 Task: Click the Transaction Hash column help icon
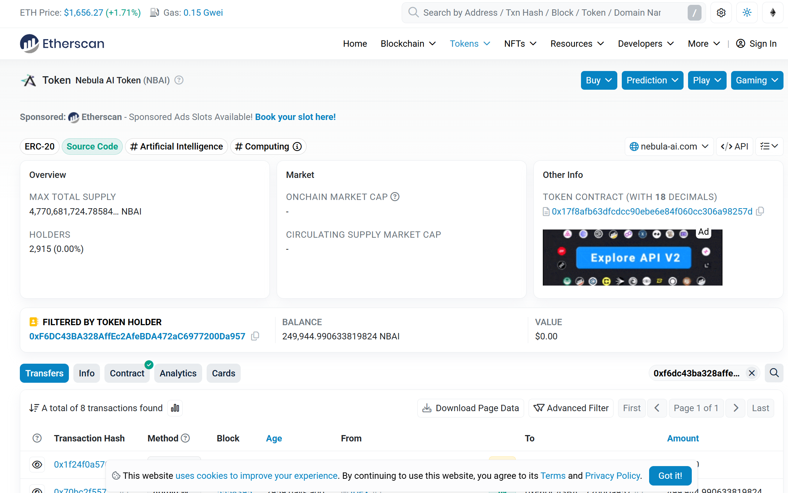click(x=37, y=438)
